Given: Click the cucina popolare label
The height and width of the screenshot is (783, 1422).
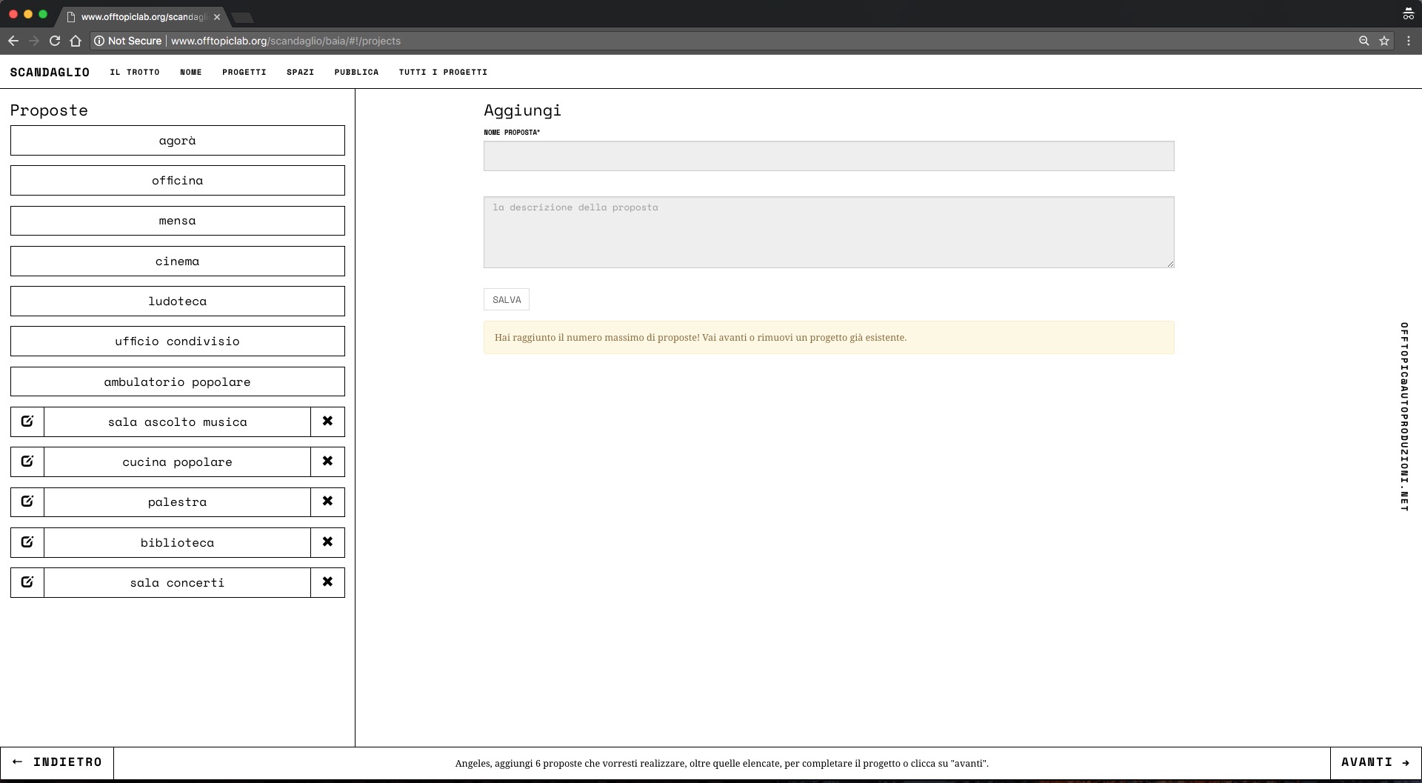Looking at the screenshot, I should point(178,462).
